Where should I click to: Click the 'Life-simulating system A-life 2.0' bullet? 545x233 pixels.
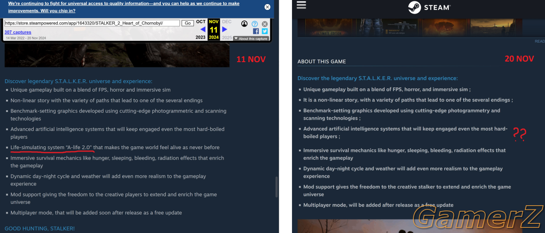tap(115, 147)
